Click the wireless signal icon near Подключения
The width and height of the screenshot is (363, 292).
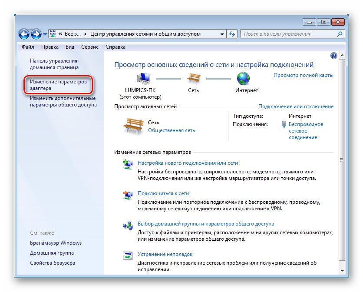click(x=284, y=124)
